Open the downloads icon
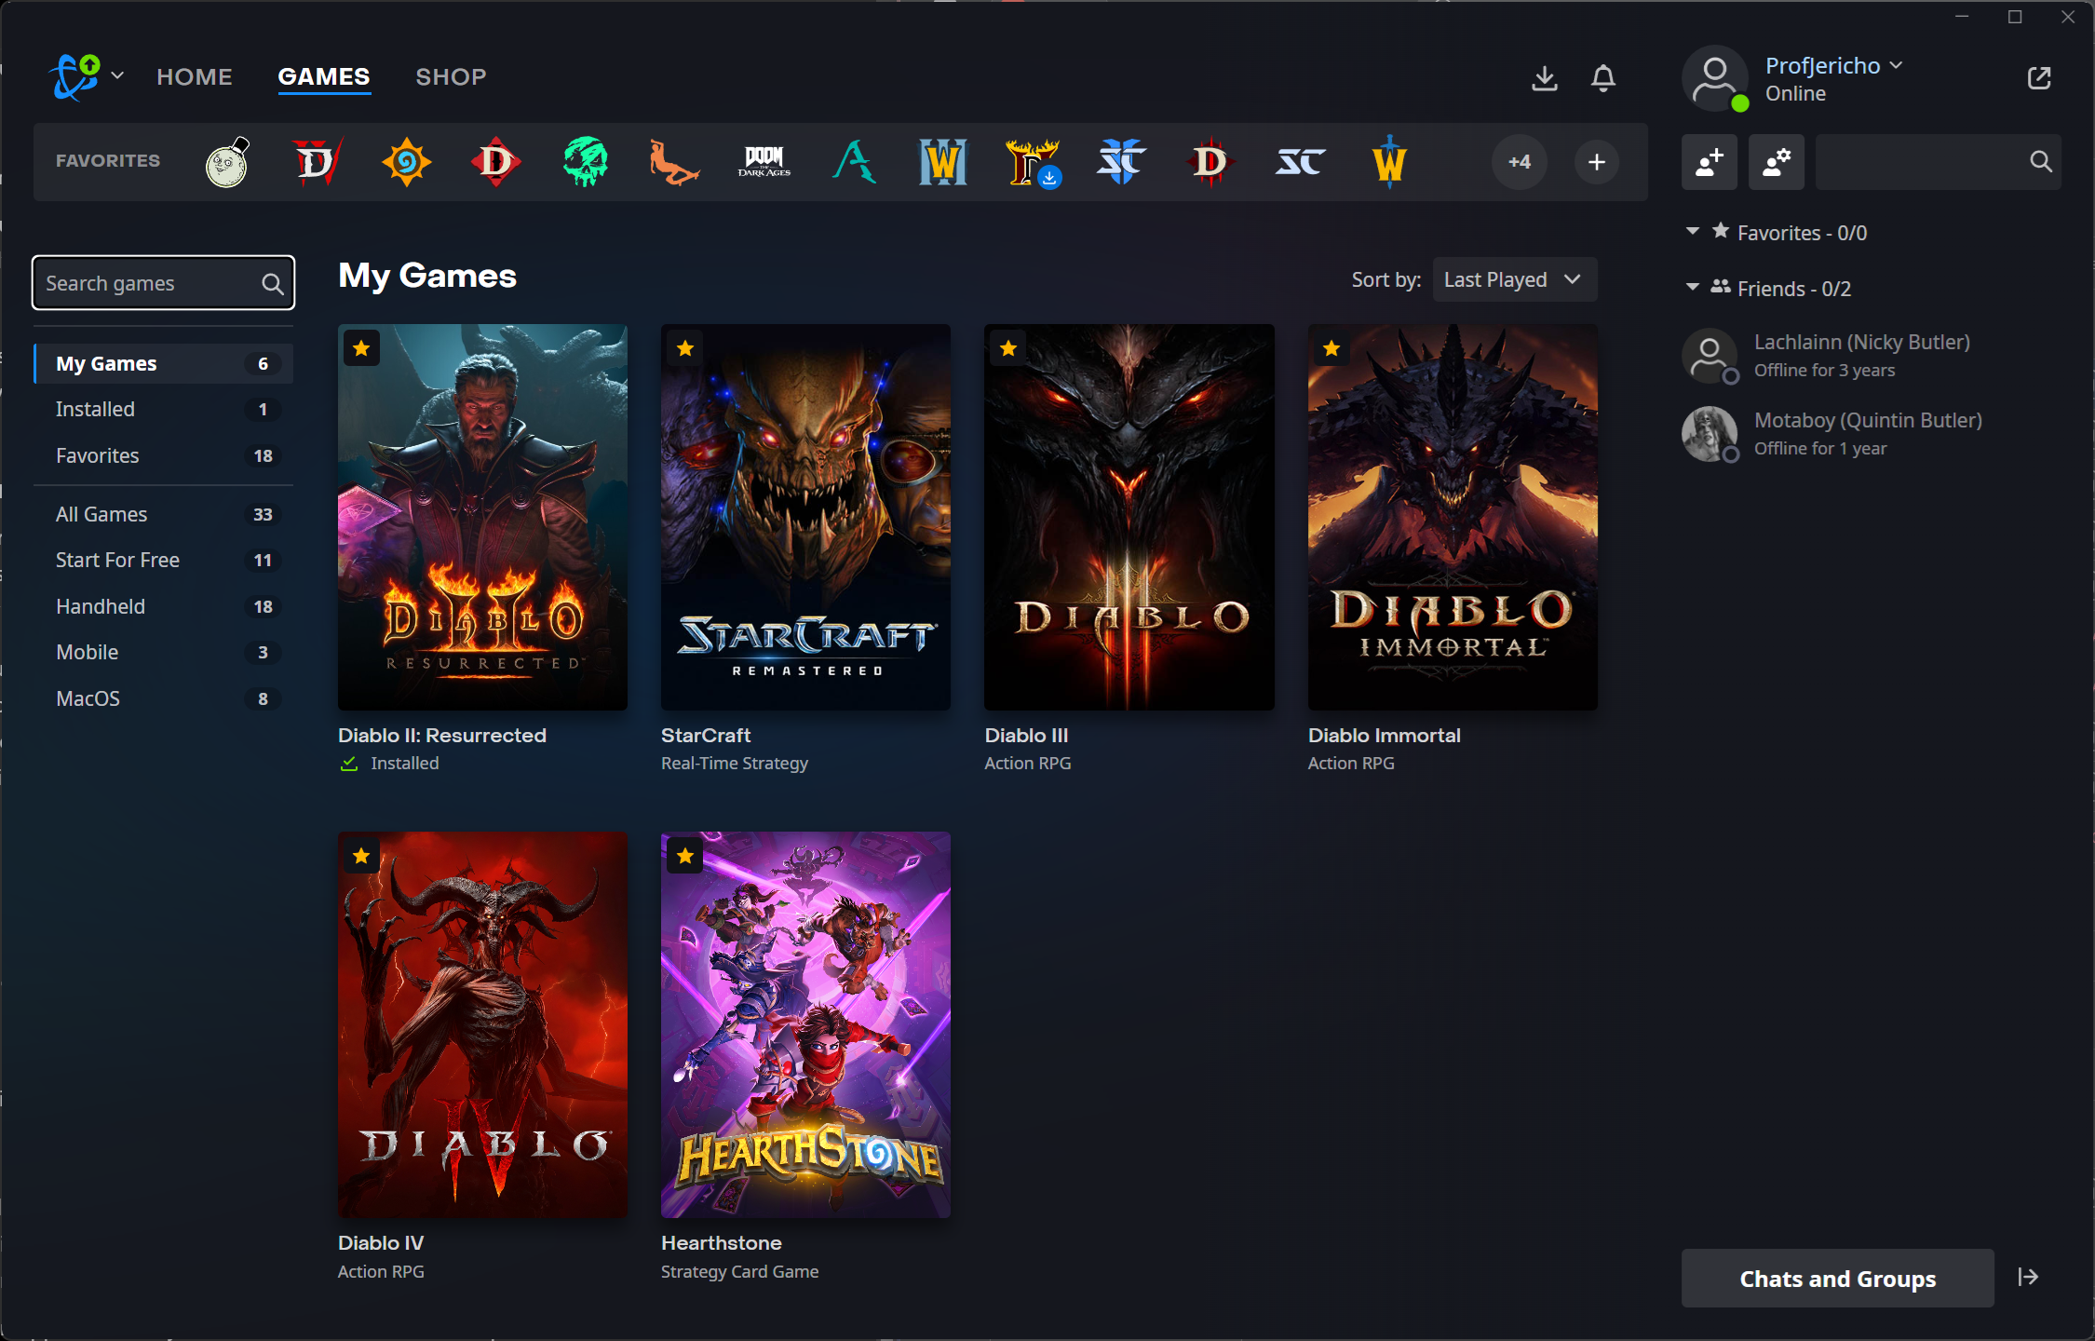Image resolution: width=2095 pixels, height=1341 pixels. click(x=1545, y=78)
